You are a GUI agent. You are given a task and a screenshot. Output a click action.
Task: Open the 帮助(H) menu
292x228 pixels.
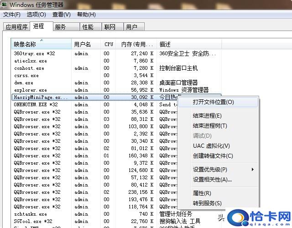point(86,15)
